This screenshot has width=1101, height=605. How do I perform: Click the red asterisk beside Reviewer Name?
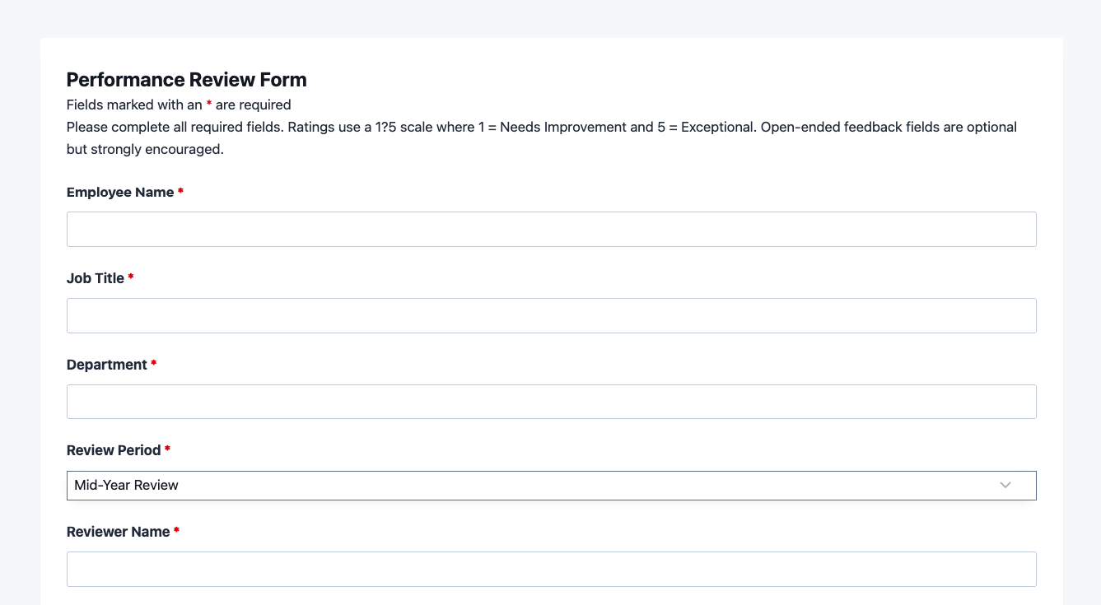177,531
